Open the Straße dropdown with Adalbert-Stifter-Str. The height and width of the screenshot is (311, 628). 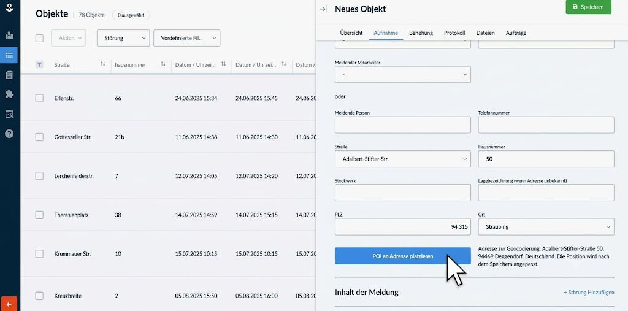[x=403, y=159]
